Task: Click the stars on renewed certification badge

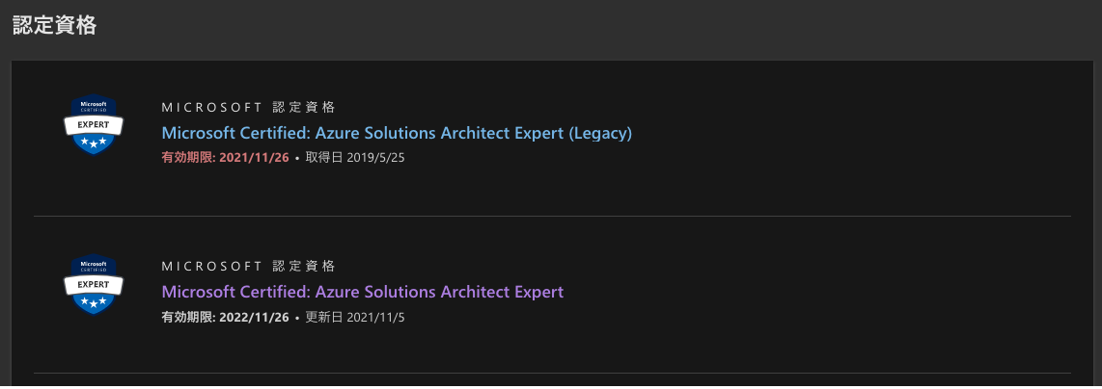Action: click(94, 301)
